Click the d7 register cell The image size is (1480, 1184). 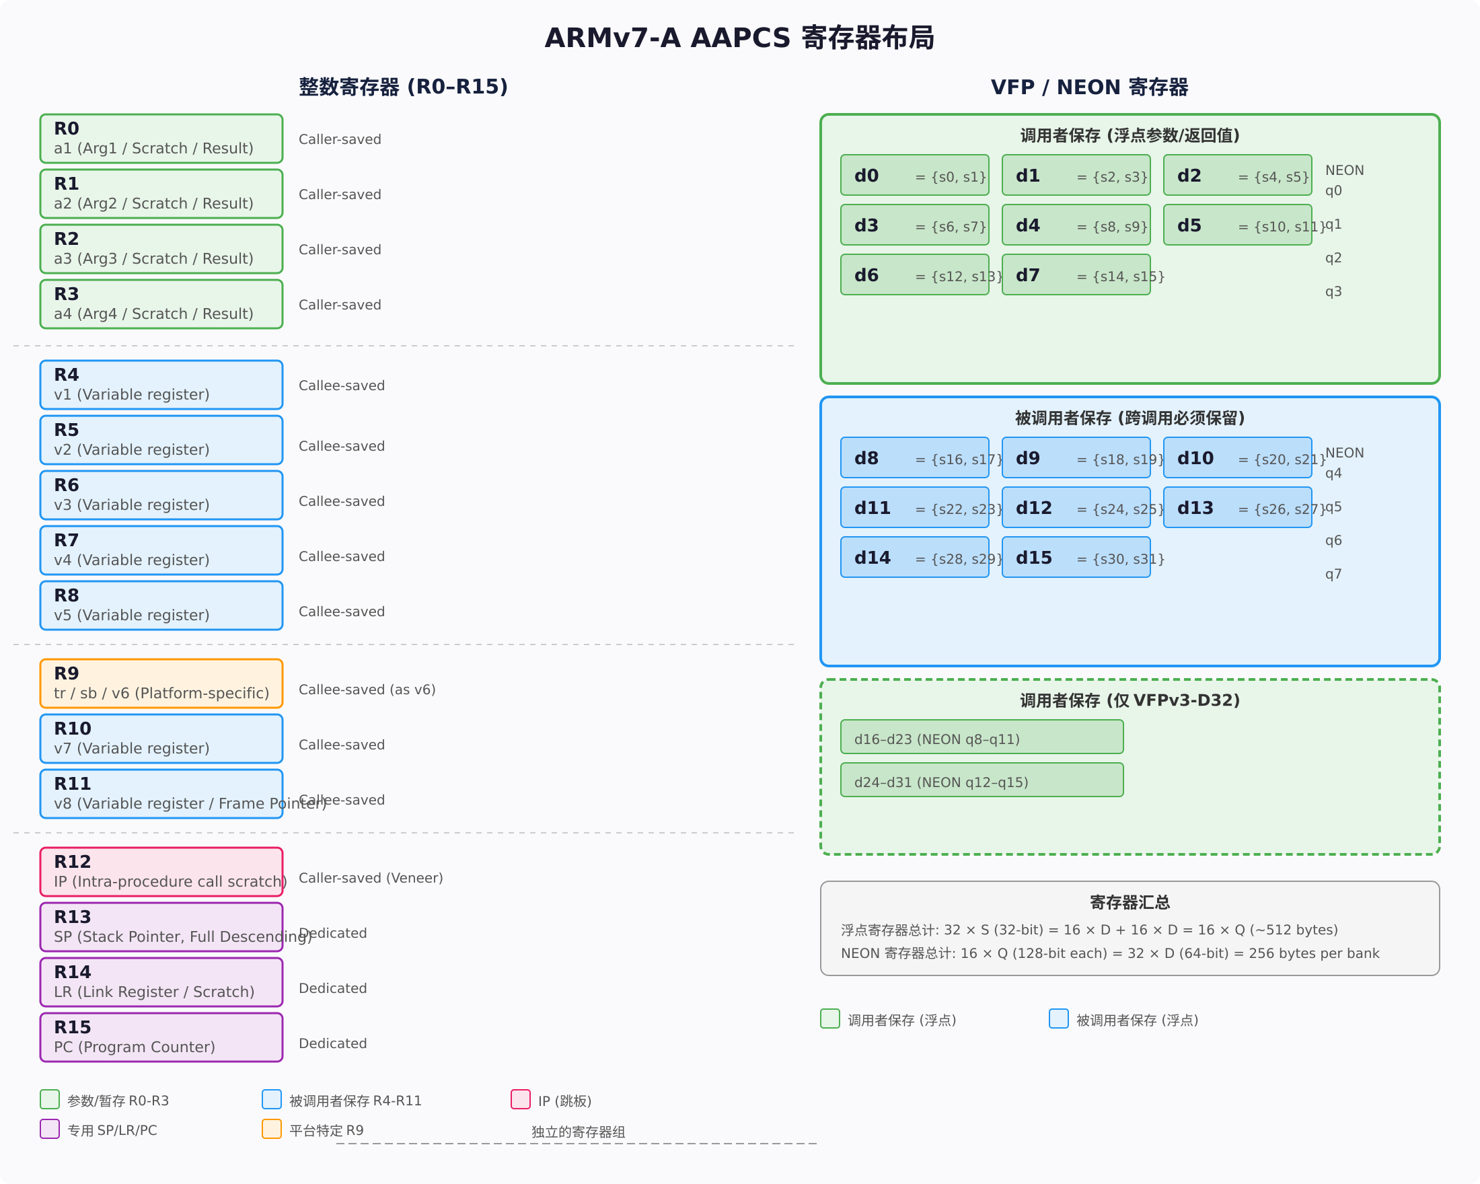1076,274
